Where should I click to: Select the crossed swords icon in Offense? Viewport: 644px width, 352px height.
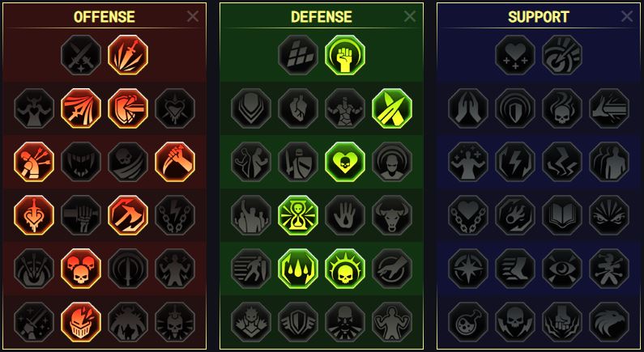pos(81,55)
